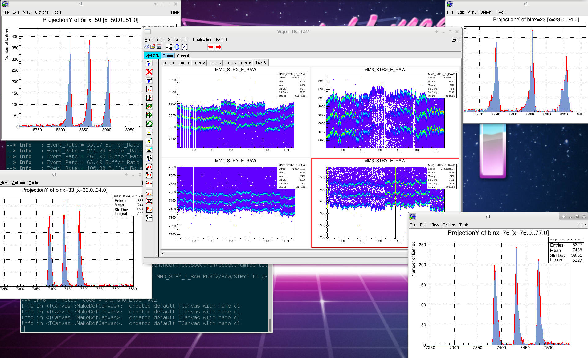588x358 pixels.
Task: Select Tab_0
Action: (168, 63)
